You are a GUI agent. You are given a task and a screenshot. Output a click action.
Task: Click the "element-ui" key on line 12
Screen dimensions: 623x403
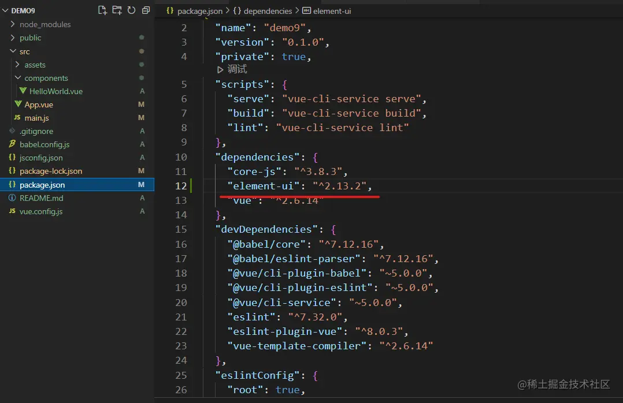(x=263, y=186)
